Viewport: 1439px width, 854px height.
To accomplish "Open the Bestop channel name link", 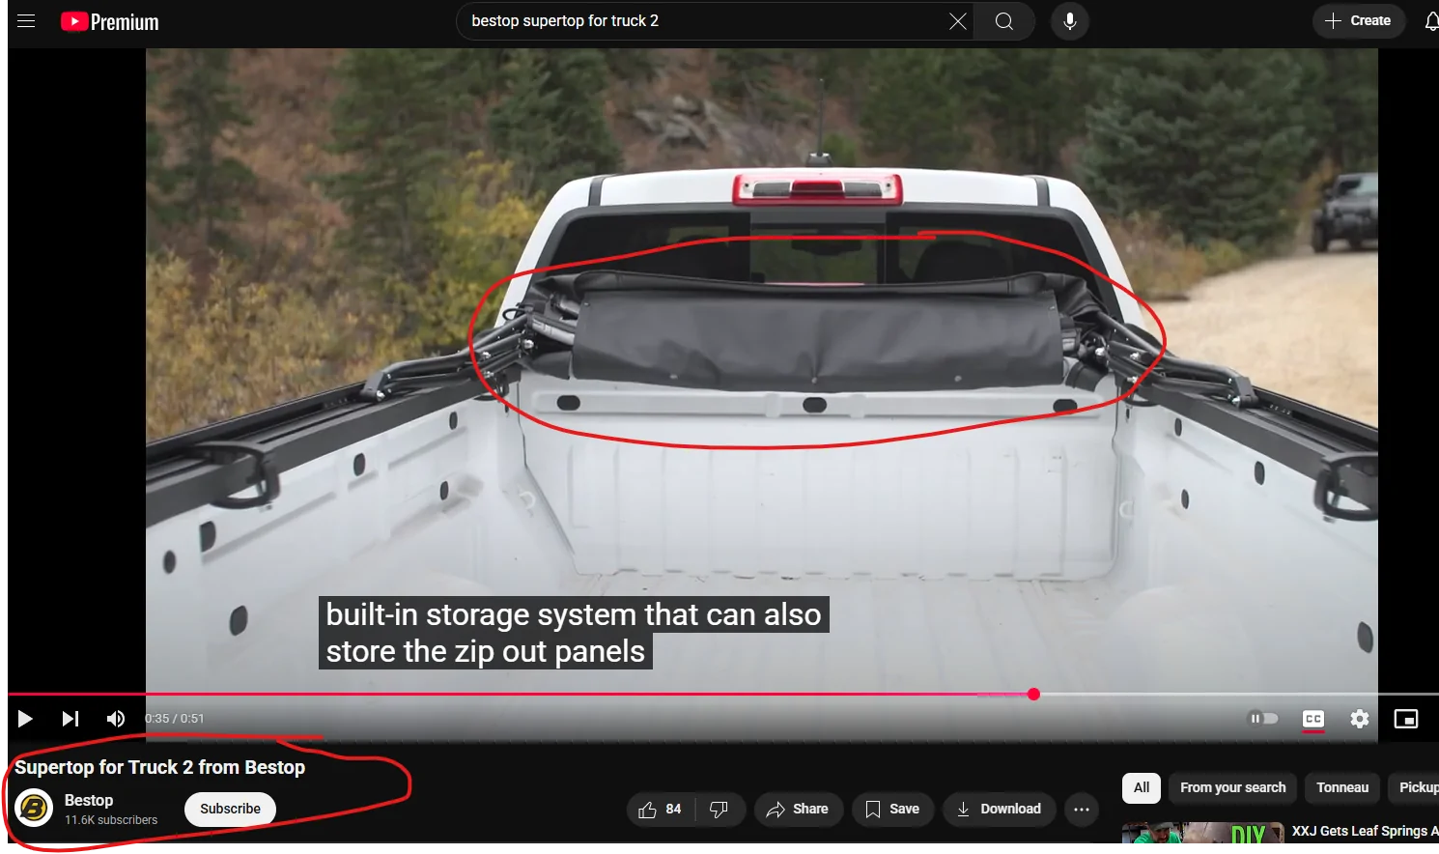I will point(89,800).
